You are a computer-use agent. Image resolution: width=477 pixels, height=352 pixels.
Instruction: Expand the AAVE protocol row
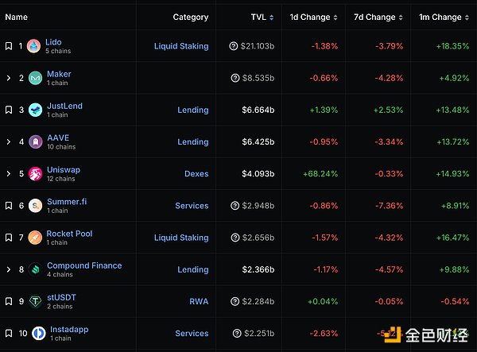point(8,141)
